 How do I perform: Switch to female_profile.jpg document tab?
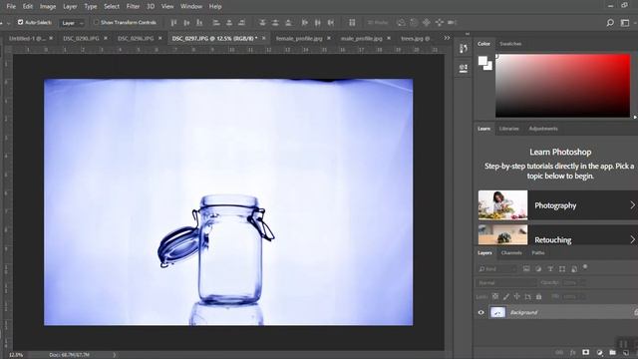(299, 38)
